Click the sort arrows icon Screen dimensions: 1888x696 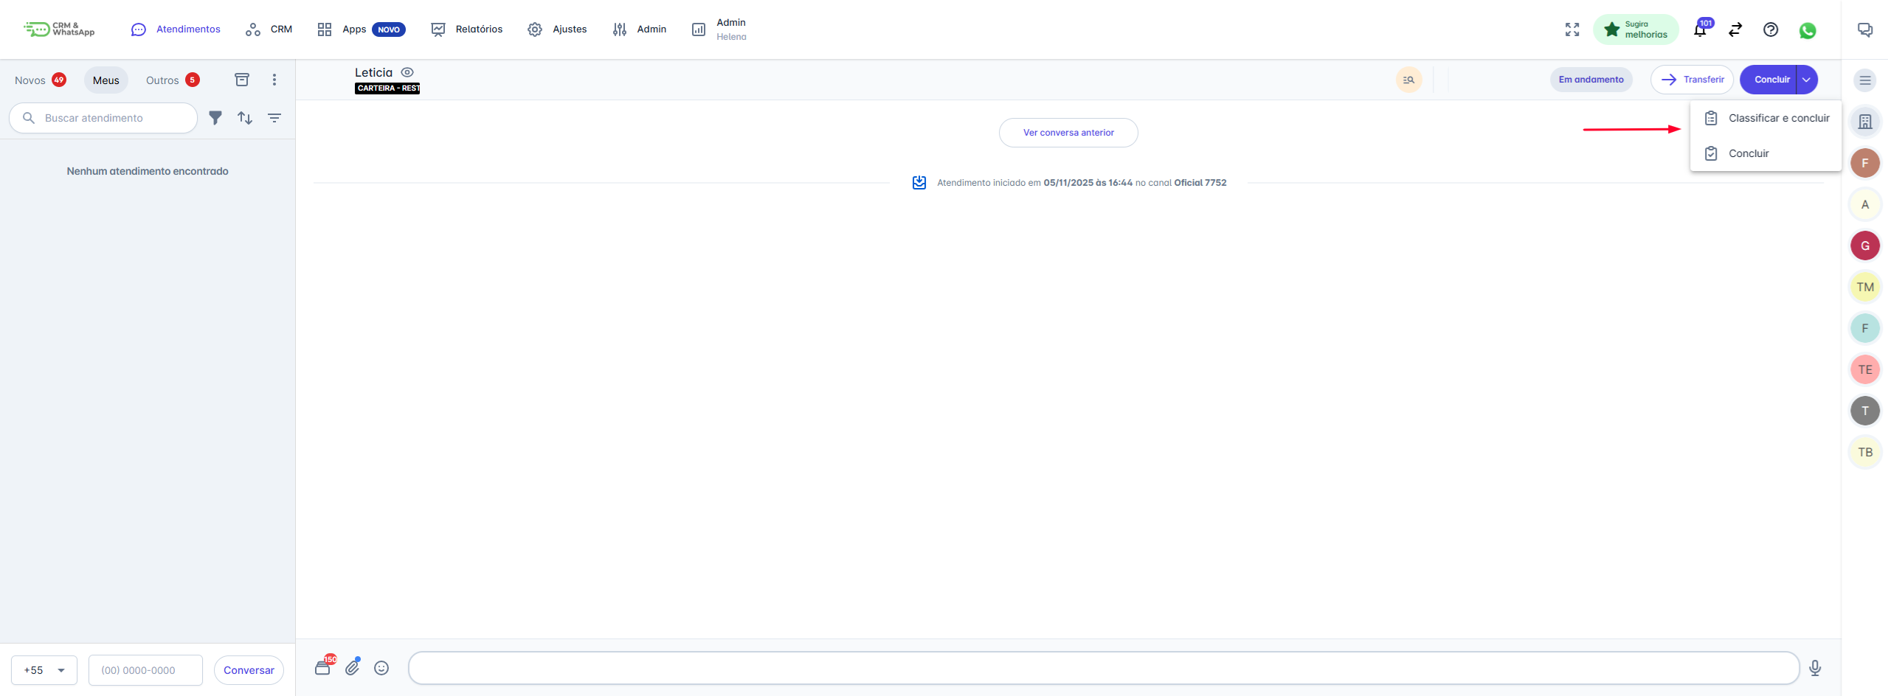pos(245,118)
